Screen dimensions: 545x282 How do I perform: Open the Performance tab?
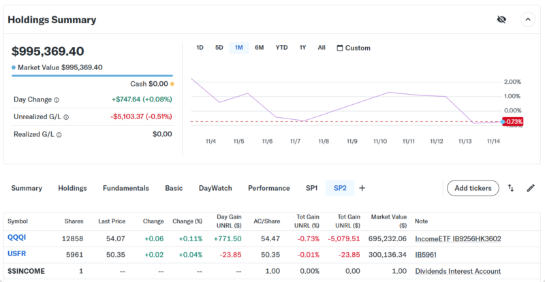click(x=268, y=188)
